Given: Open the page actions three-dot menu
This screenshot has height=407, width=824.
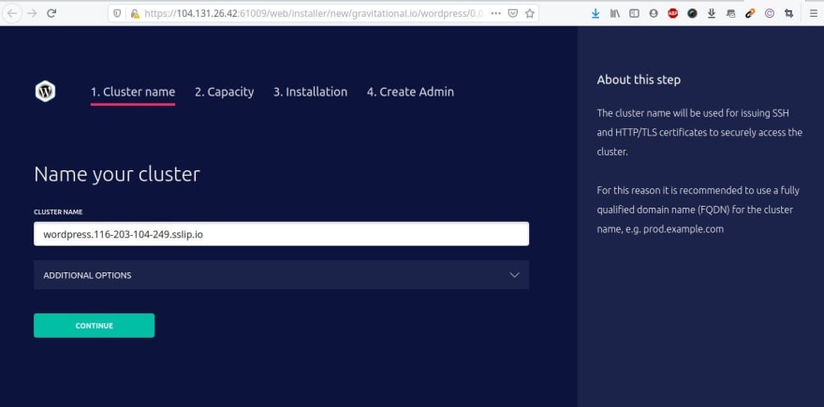Looking at the screenshot, I should coord(495,14).
